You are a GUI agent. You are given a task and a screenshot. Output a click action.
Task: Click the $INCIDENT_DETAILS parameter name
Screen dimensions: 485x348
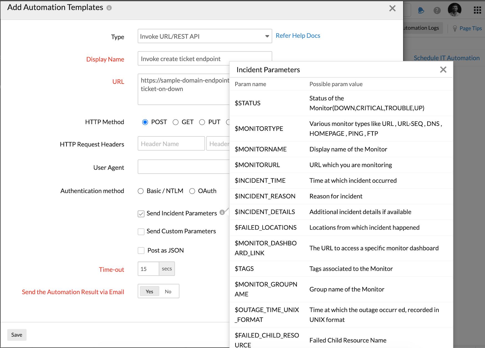[x=265, y=212]
